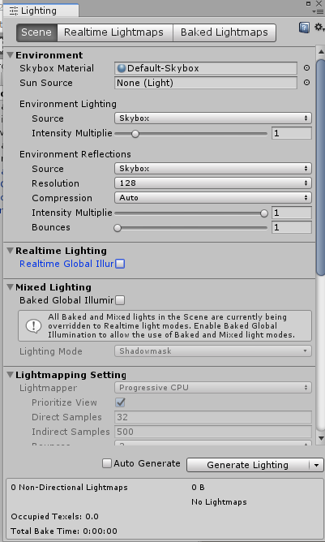325x542 pixels.
Task: Click the Environment Lighting Intensity Multiplier slider handle
Action: click(x=135, y=133)
